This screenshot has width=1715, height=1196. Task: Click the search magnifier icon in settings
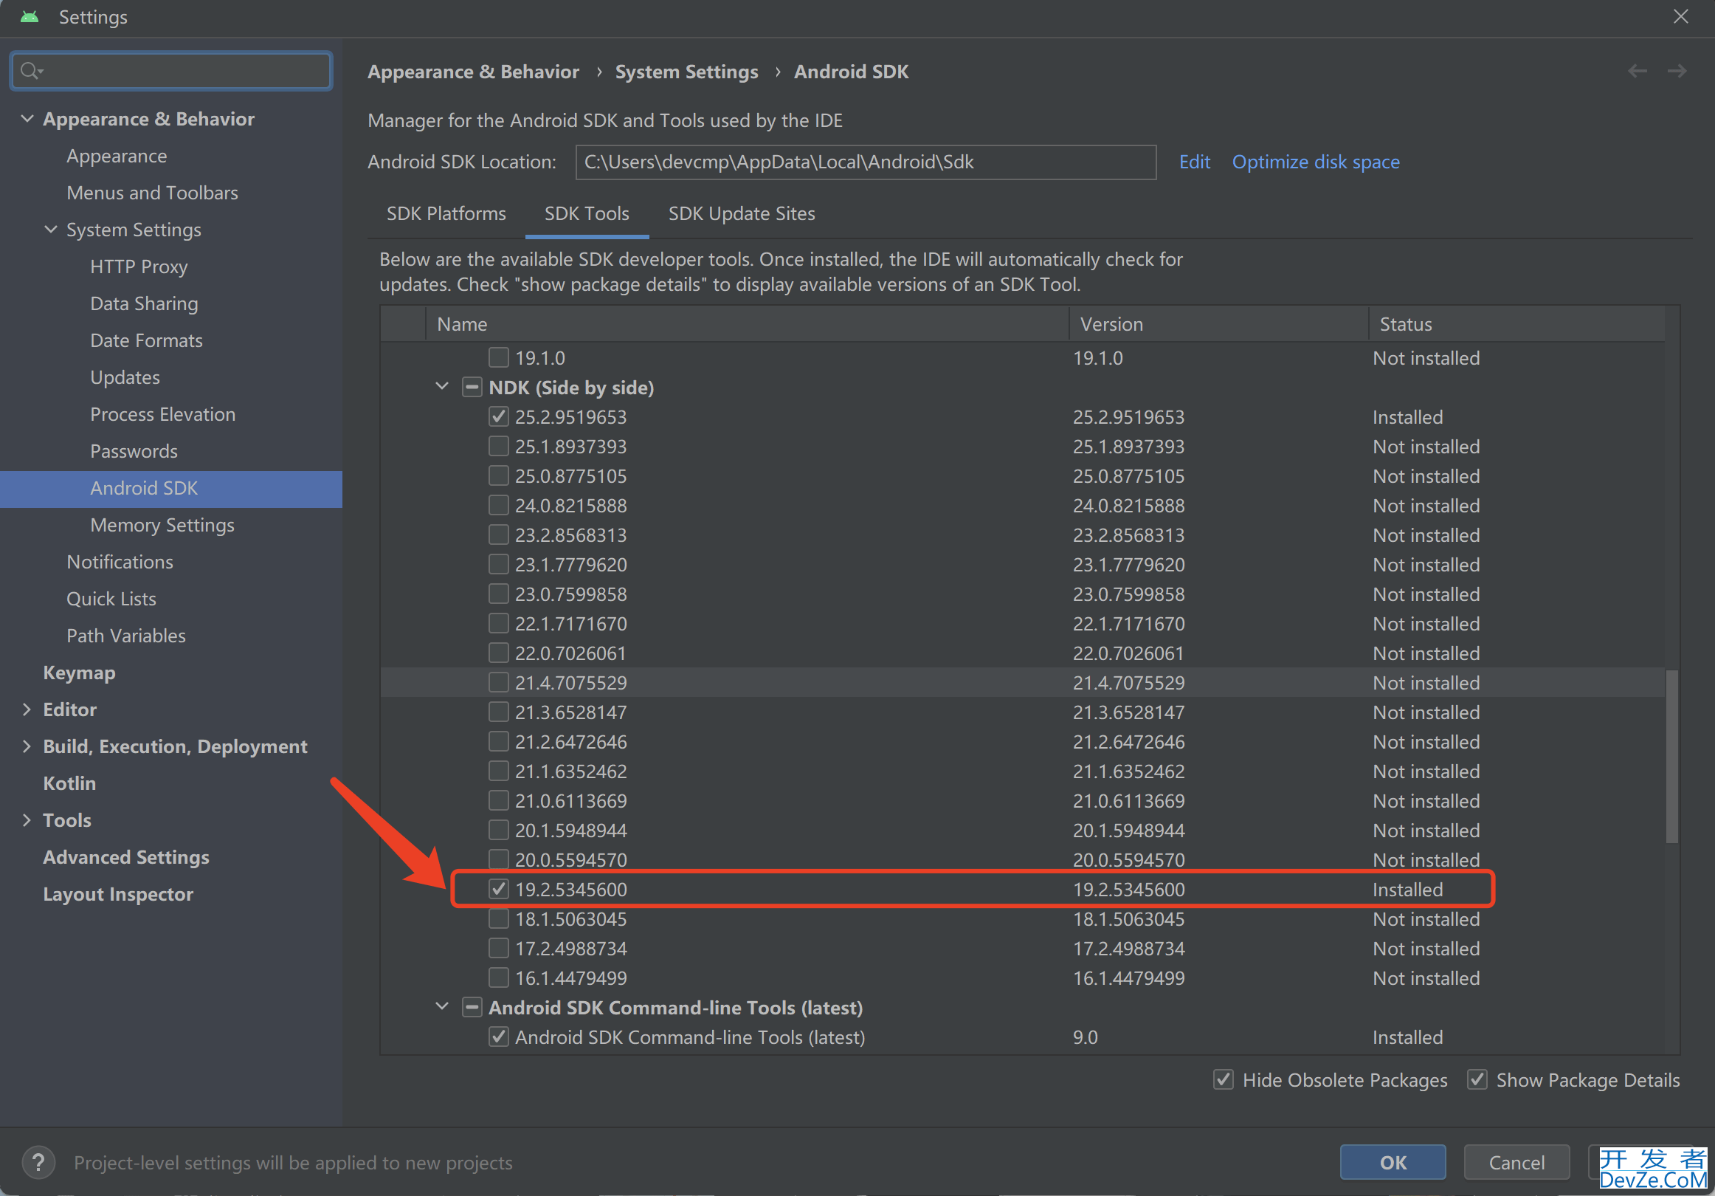pyautogui.click(x=31, y=70)
